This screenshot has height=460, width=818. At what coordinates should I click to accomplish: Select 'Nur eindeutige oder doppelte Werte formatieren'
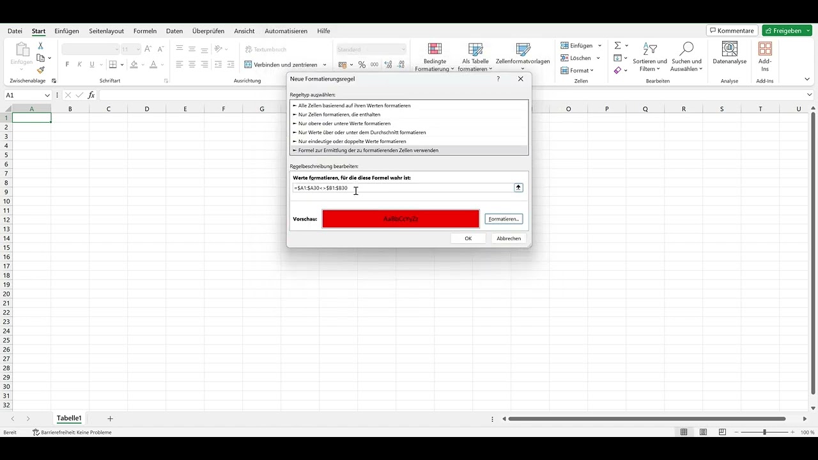pyautogui.click(x=409, y=141)
